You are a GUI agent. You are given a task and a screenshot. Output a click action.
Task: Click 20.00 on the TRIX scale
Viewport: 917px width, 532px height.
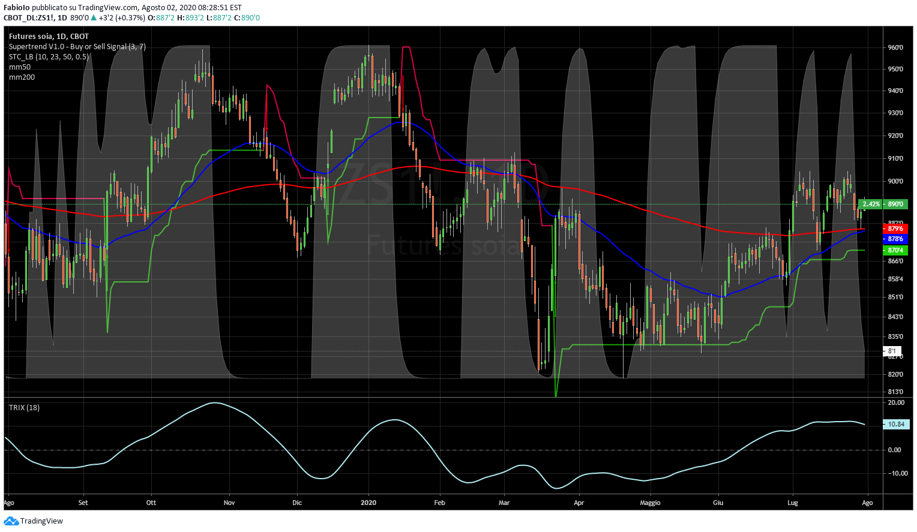point(895,402)
